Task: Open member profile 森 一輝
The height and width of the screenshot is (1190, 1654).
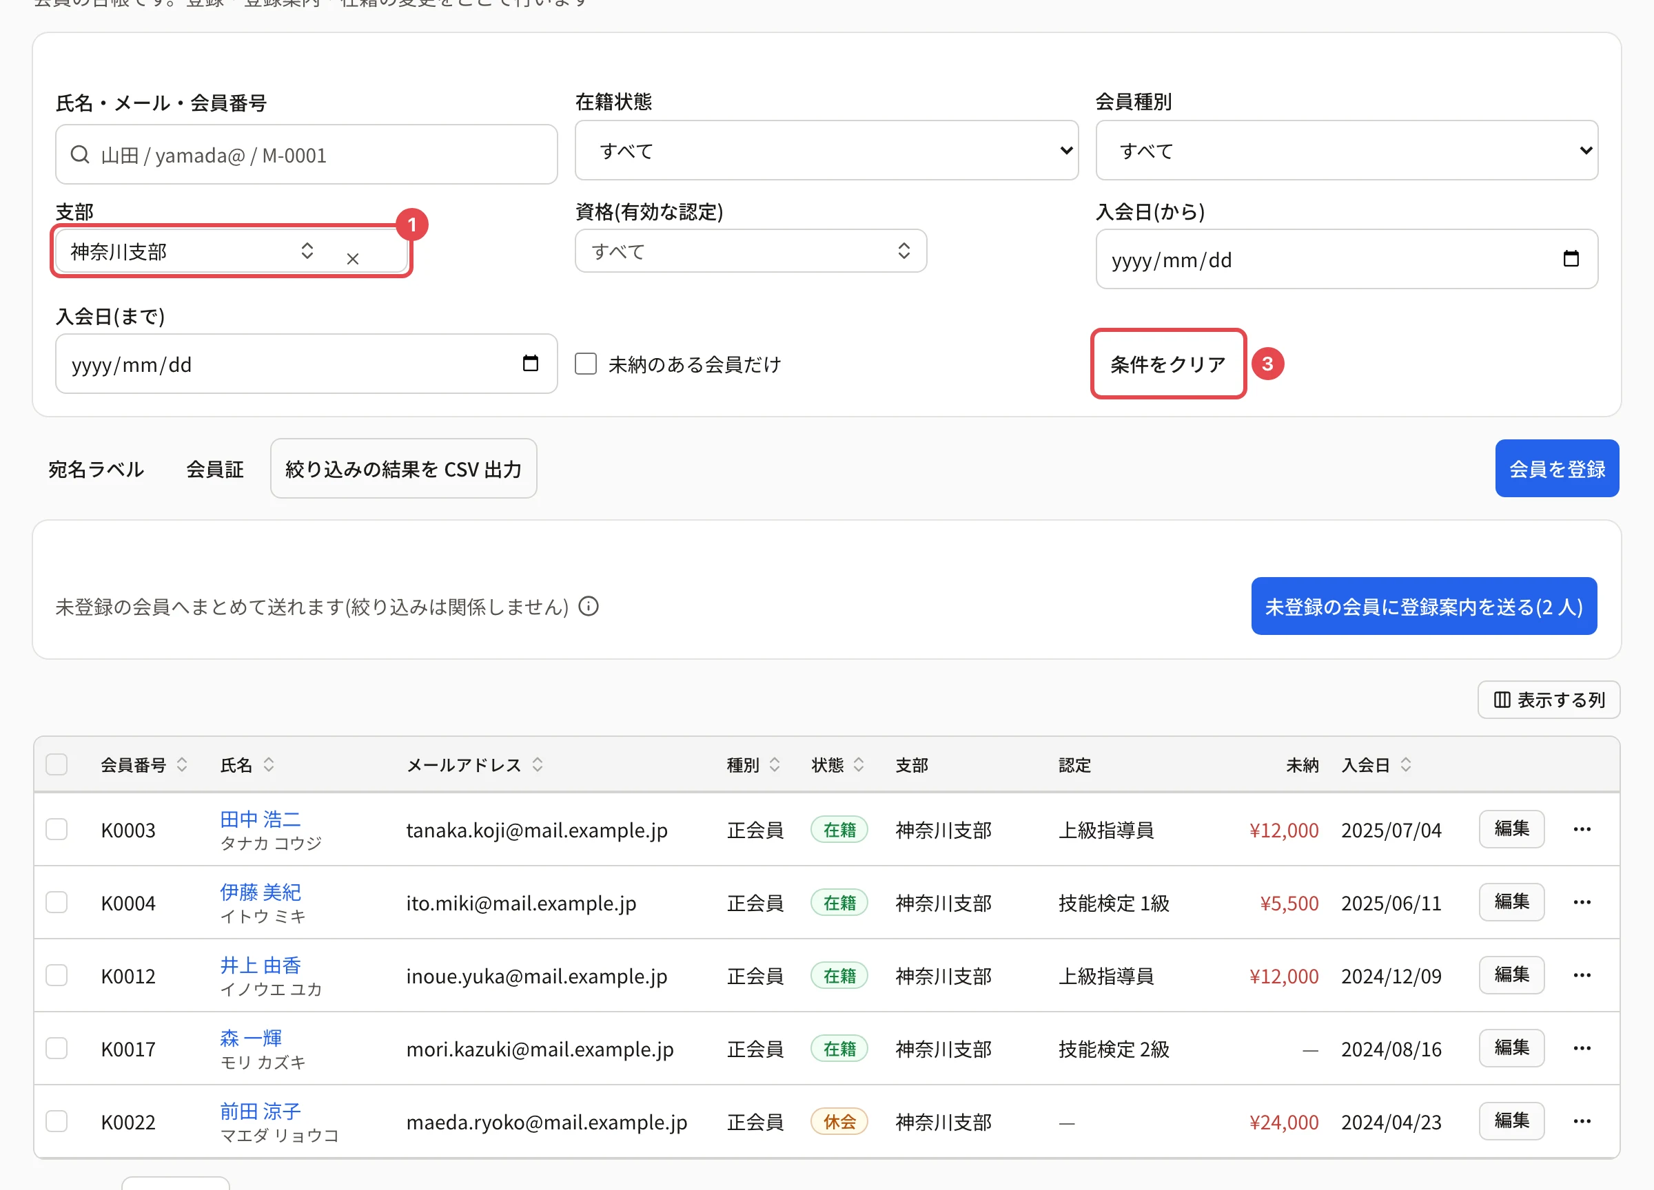Action: tap(251, 1038)
